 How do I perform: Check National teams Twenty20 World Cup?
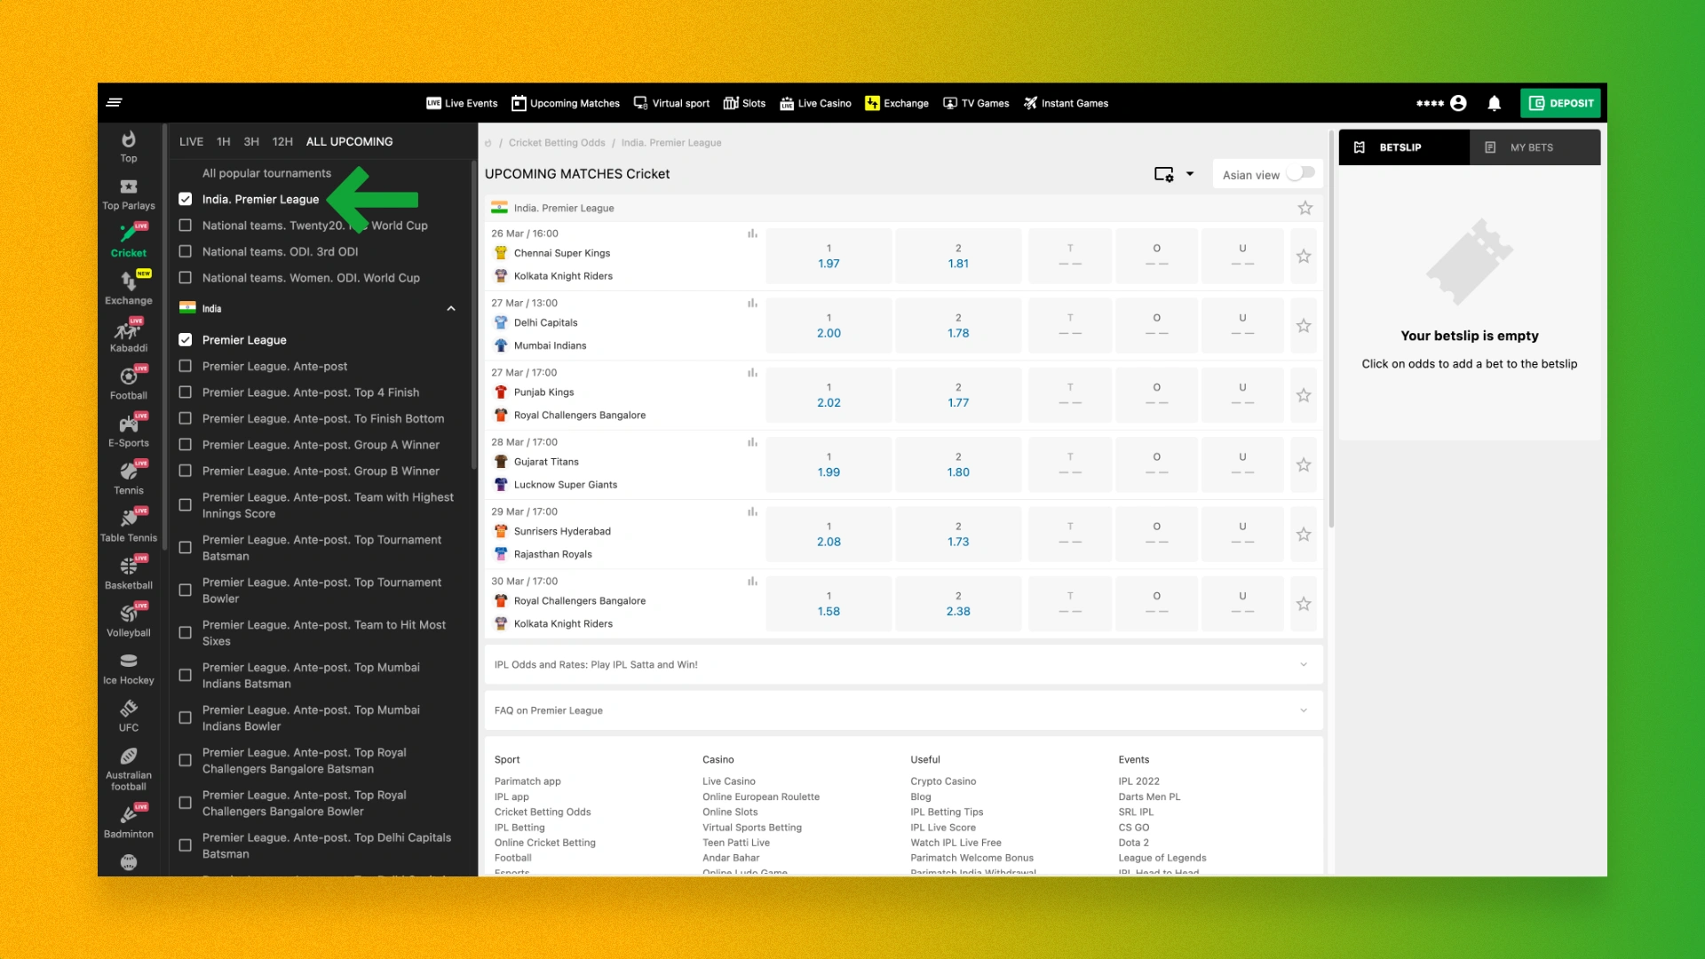click(186, 226)
